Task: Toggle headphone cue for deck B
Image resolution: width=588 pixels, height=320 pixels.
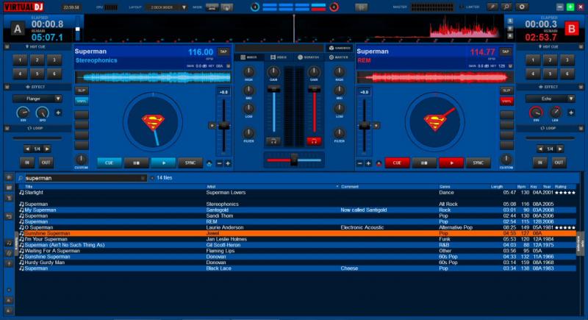Action: coord(314,141)
